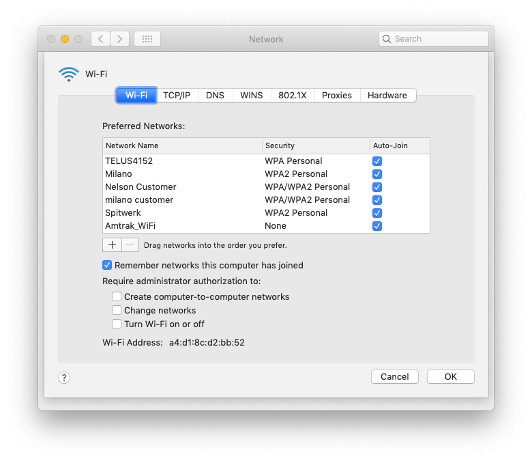532x461 pixels.
Task: Select the Nelson Customer network
Action: [266, 187]
